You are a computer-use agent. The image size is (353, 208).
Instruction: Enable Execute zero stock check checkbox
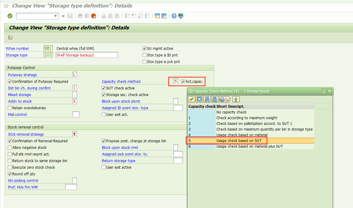pyautogui.click(x=10, y=167)
